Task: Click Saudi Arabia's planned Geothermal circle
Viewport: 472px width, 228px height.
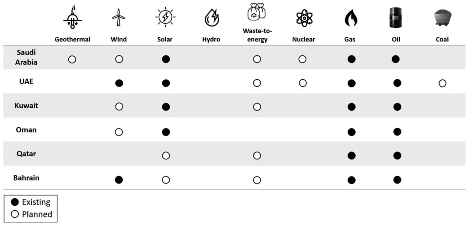Action: click(x=72, y=59)
